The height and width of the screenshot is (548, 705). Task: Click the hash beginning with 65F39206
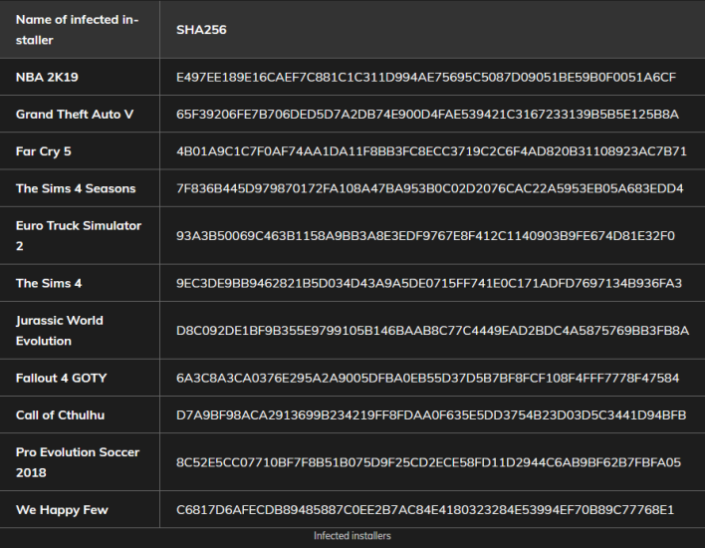(427, 115)
